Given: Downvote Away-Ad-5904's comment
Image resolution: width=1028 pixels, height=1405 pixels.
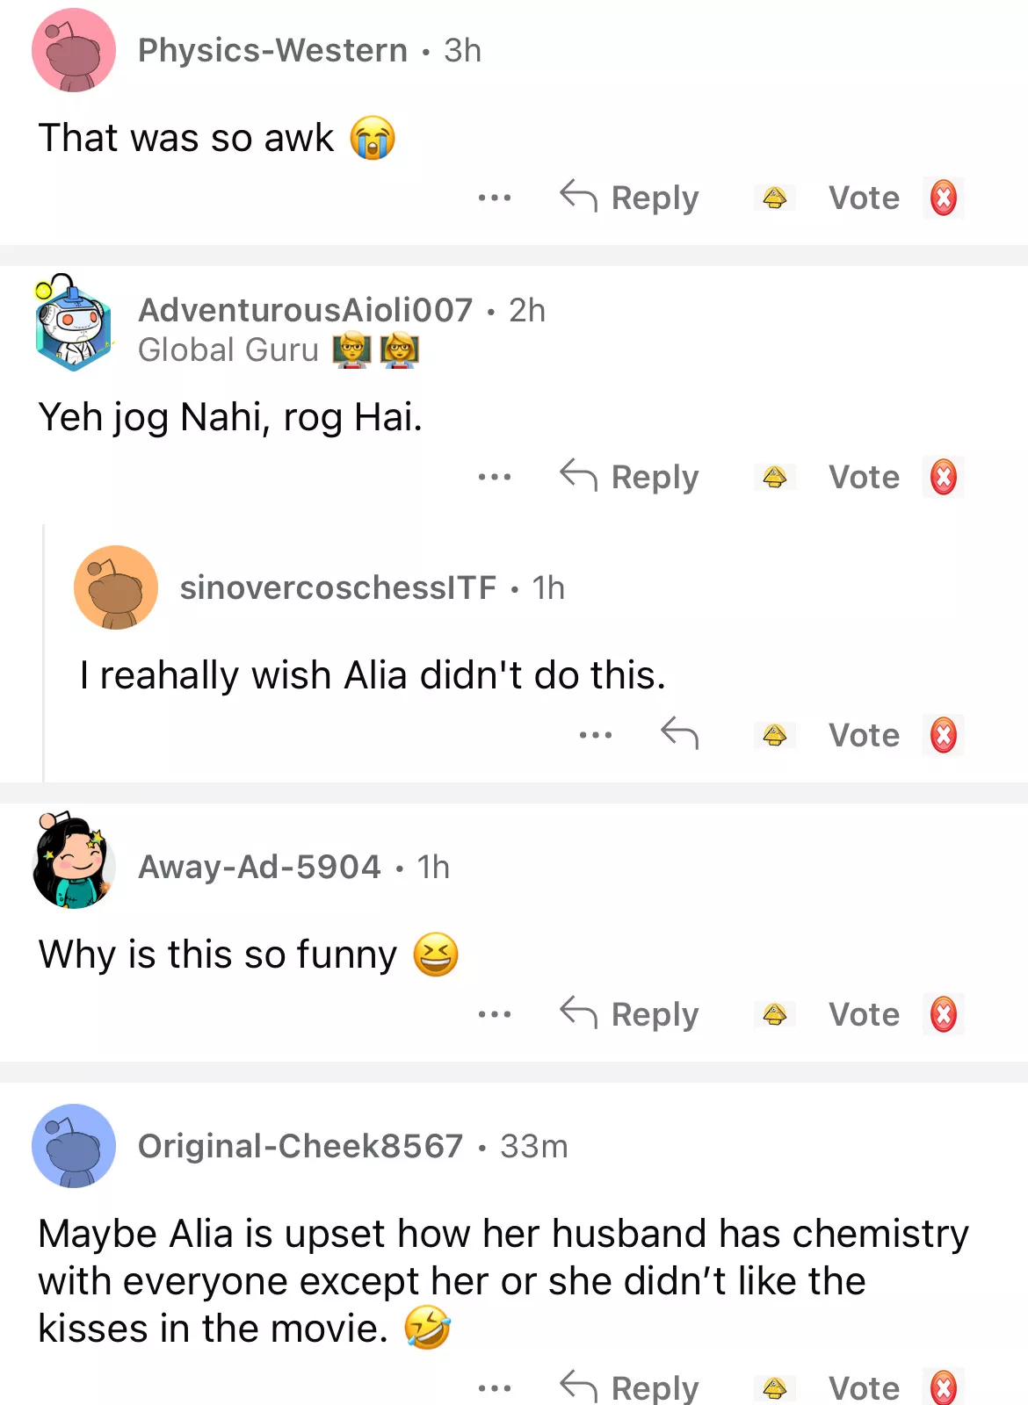Looking at the screenshot, I should point(943,1014).
